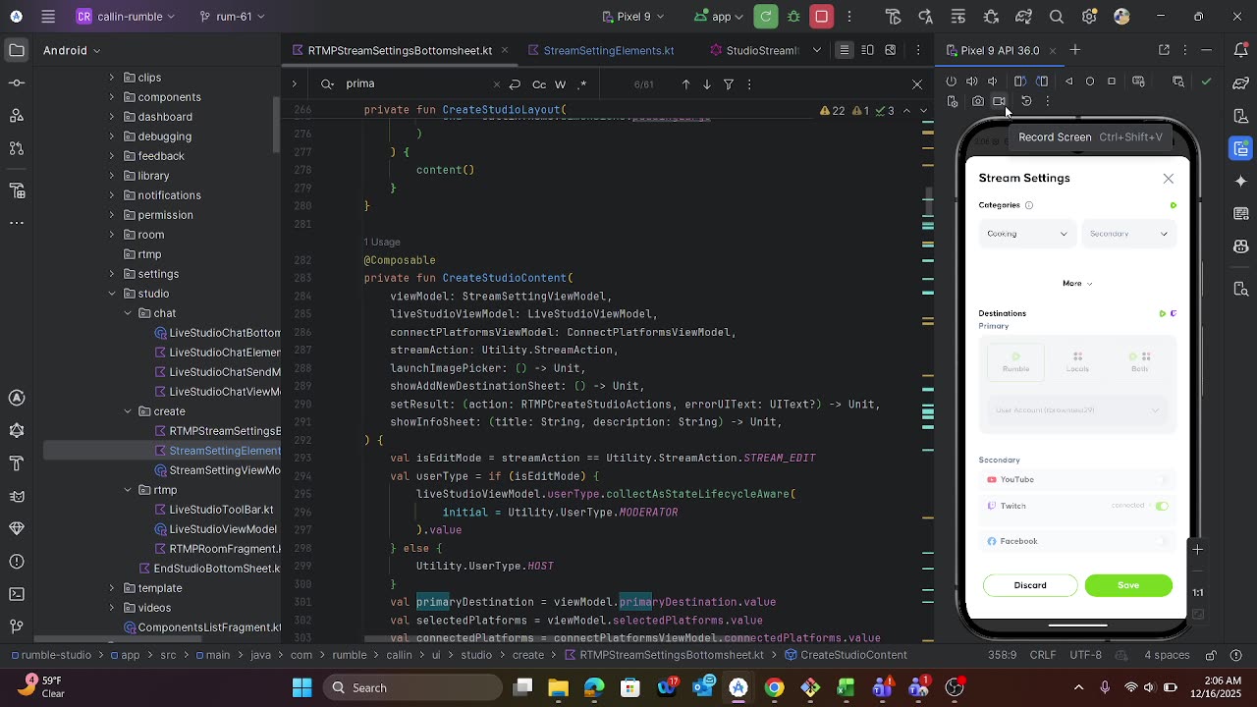Click the green Rerun app button

766,17
